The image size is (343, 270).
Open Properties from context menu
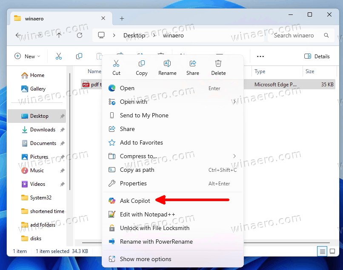173,183
